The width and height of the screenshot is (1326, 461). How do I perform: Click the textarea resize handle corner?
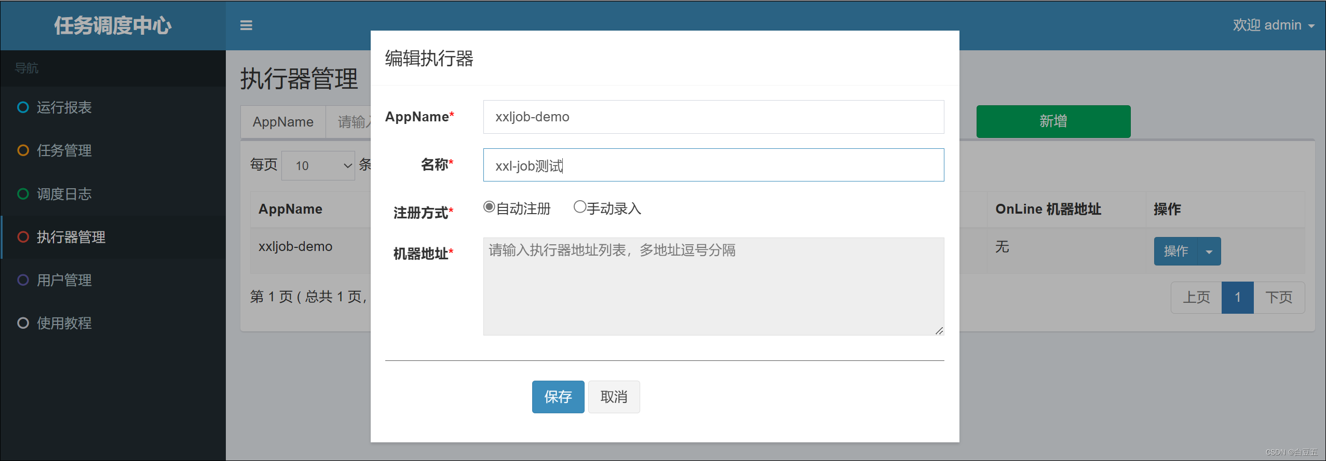[939, 330]
